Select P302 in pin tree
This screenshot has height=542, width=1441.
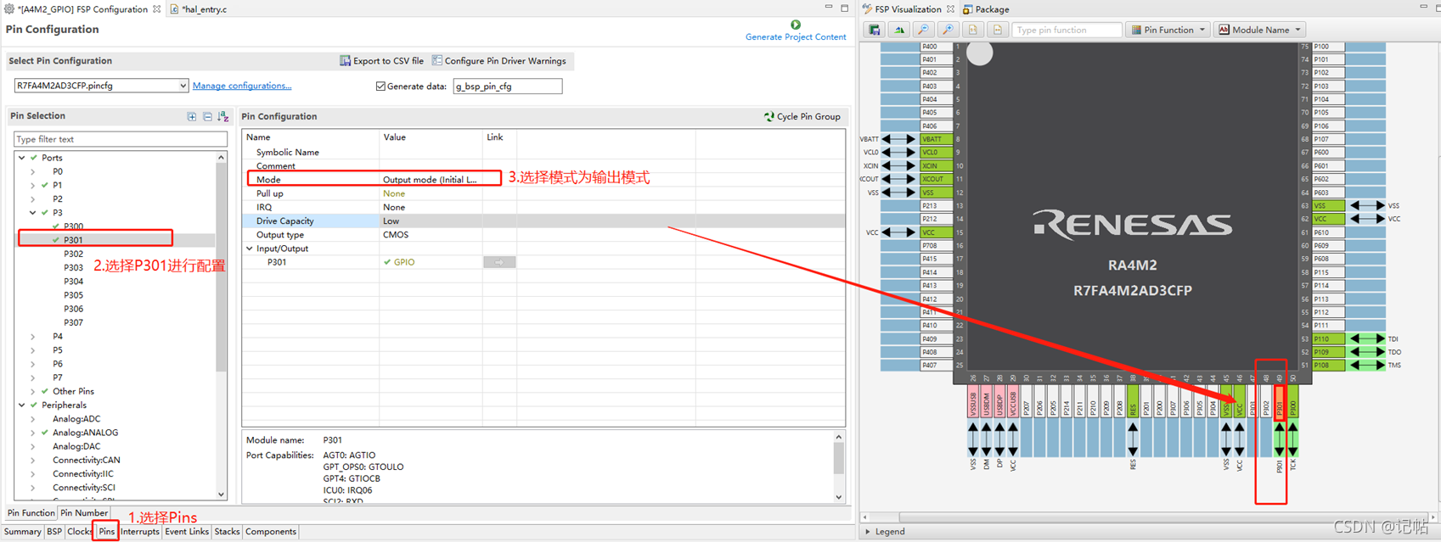coord(73,254)
